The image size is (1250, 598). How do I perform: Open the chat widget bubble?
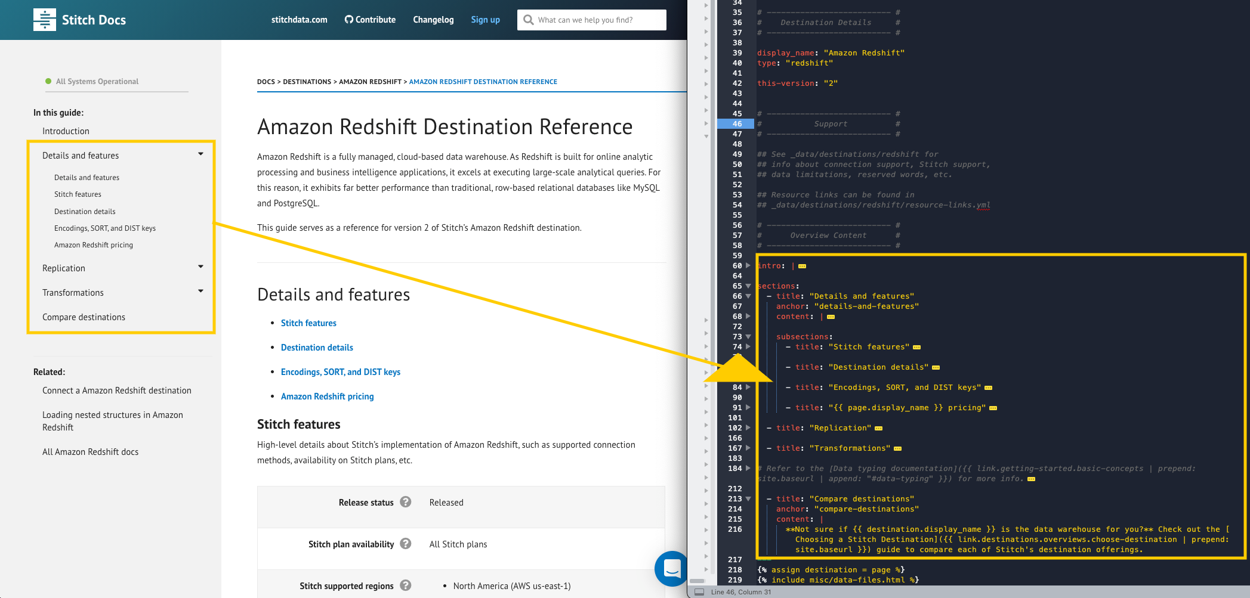[672, 568]
